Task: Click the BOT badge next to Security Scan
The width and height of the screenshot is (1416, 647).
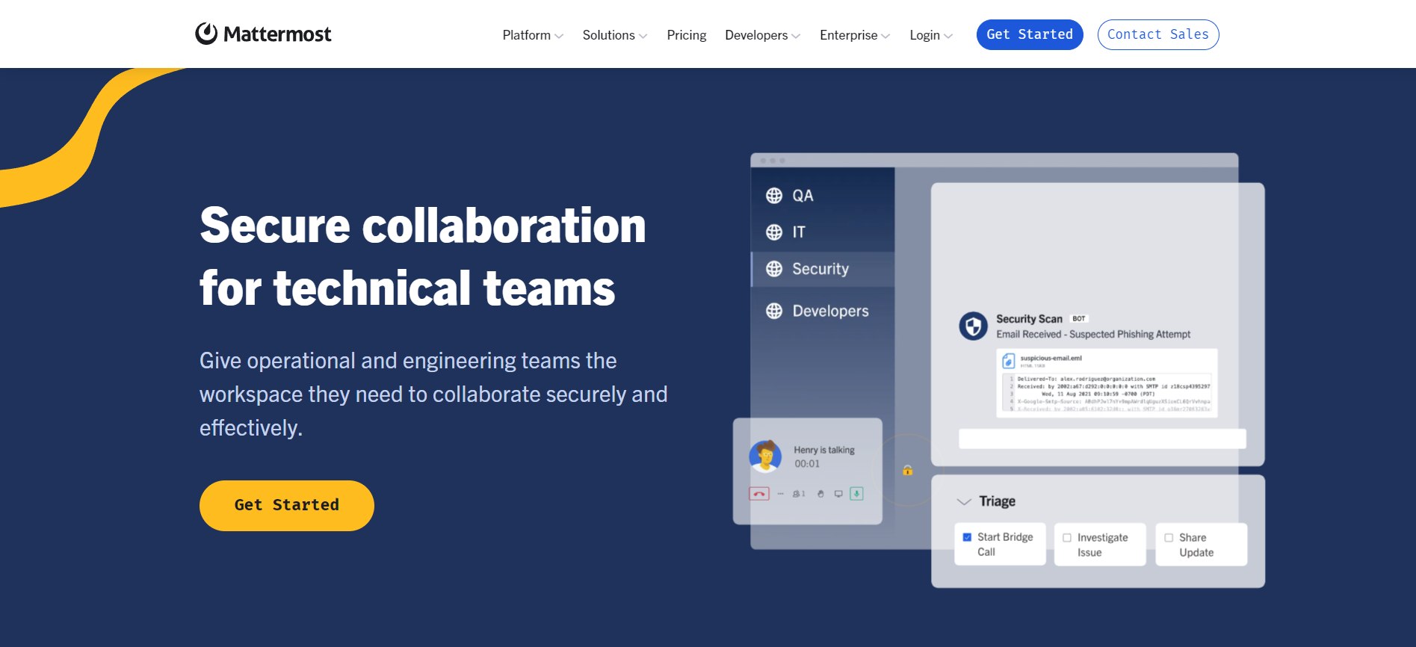Action: (1079, 319)
